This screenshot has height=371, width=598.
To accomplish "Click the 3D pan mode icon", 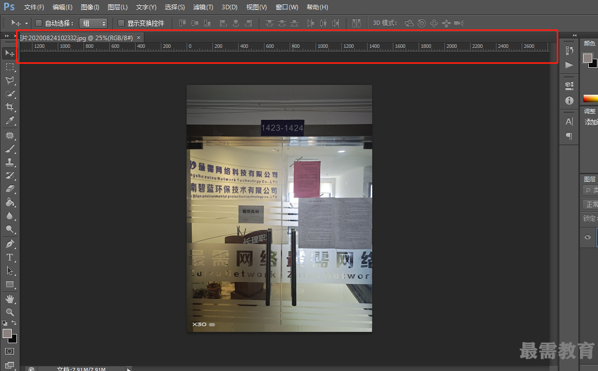I will point(434,23).
